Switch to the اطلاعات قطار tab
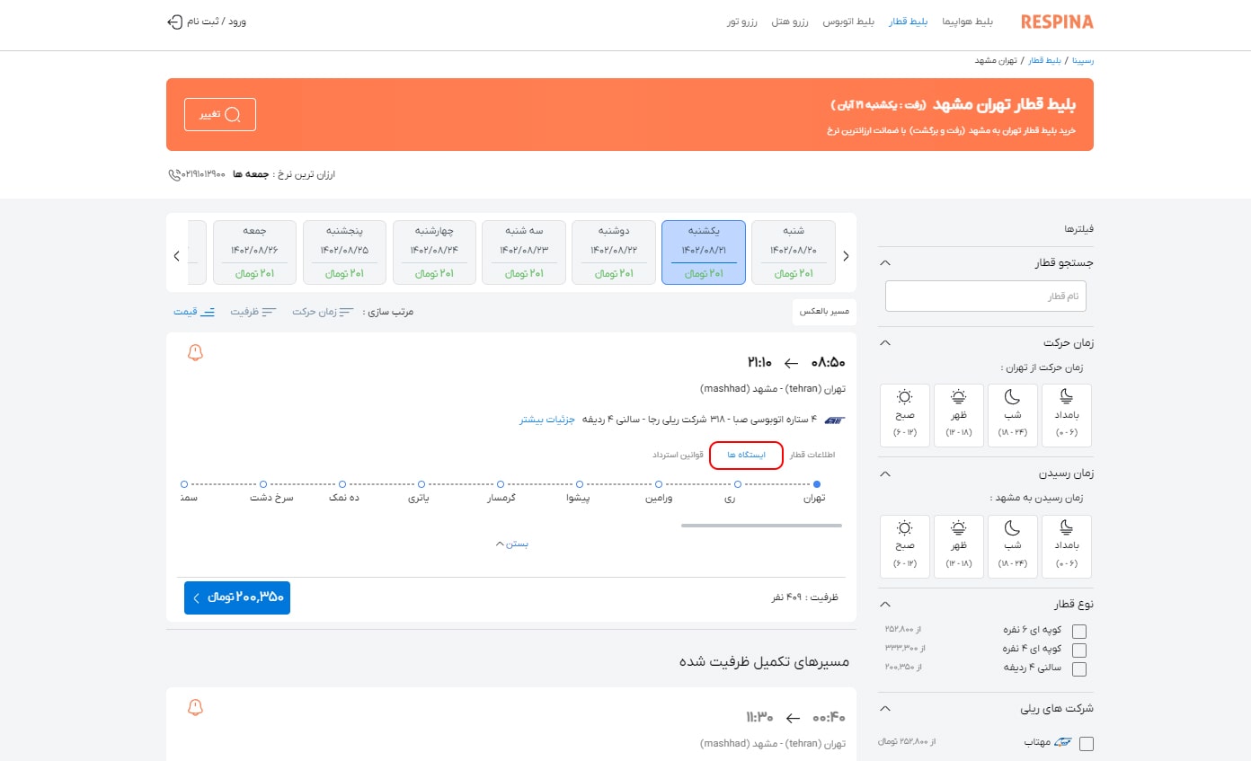1251x761 pixels. pos(812,455)
